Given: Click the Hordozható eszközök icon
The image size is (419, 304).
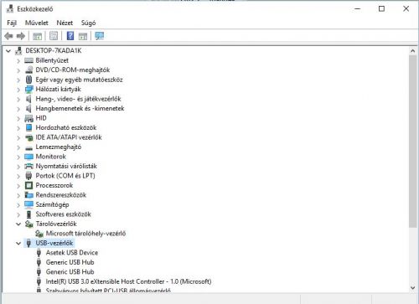Looking at the screenshot, I should click(x=28, y=127).
